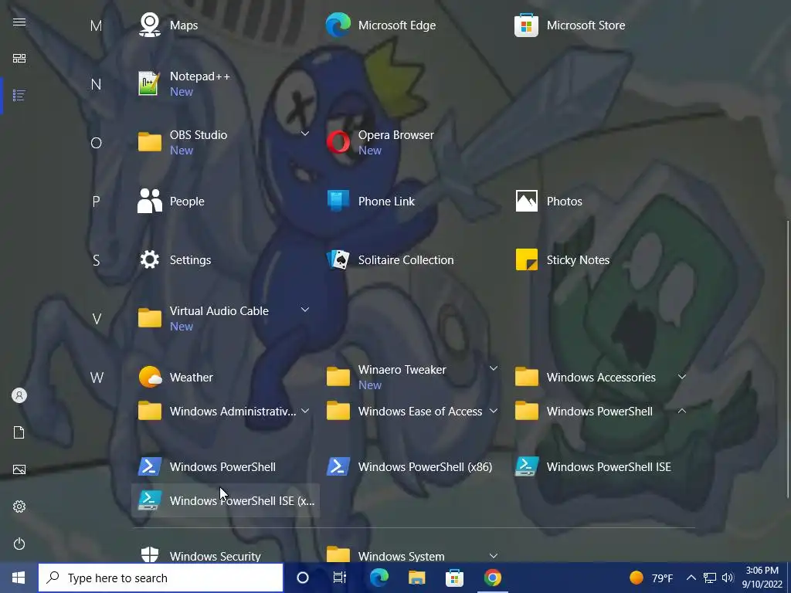Viewport: 791px width, 593px height.
Task: Click the letter V group header
Action: click(x=97, y=319)
